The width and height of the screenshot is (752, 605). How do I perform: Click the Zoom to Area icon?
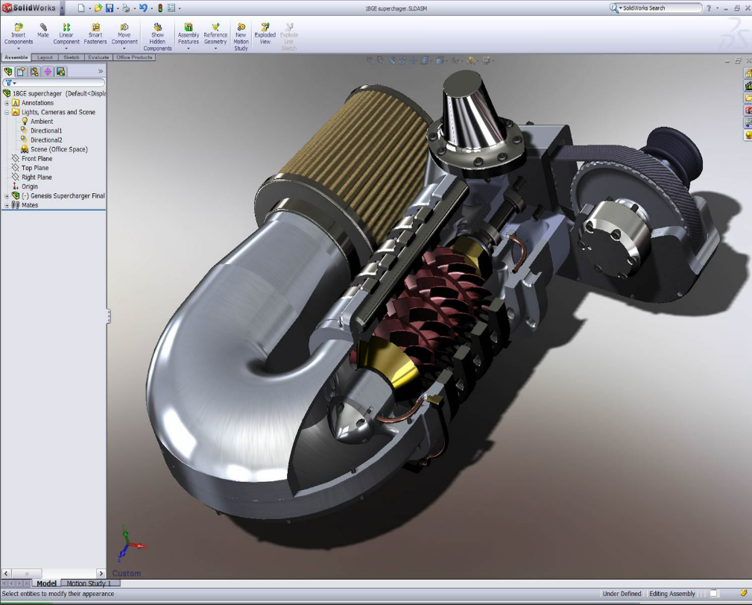click(381, 60)
